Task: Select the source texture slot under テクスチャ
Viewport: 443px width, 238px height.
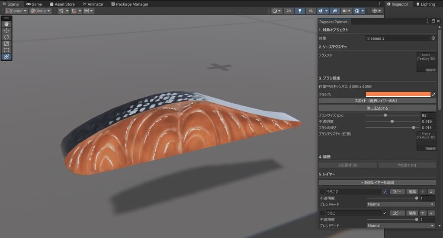Action: click(x=426, y=62)
